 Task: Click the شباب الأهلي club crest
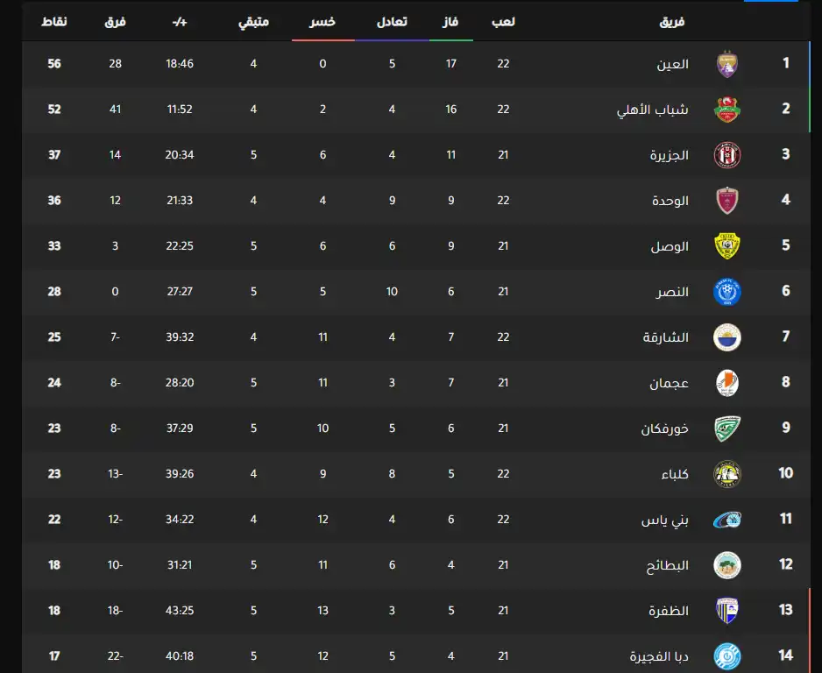tap(727, 110)
